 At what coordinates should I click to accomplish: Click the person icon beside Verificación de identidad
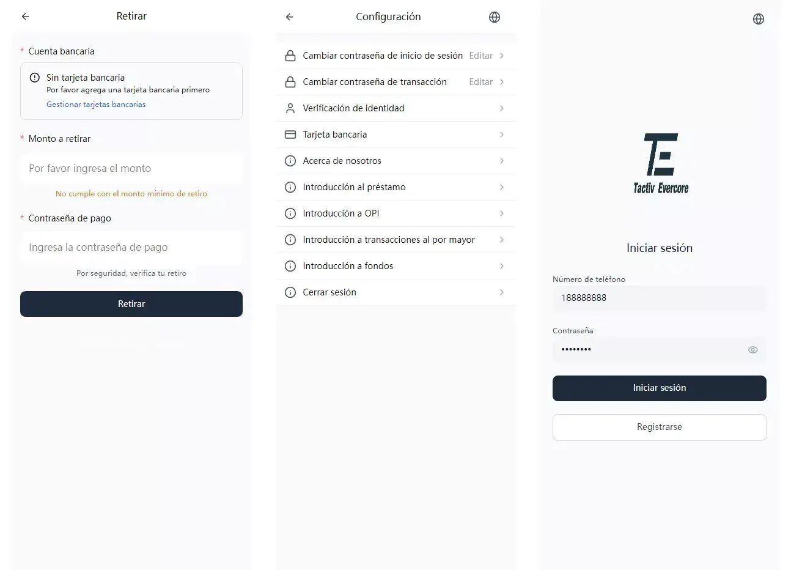coord(290,108)
